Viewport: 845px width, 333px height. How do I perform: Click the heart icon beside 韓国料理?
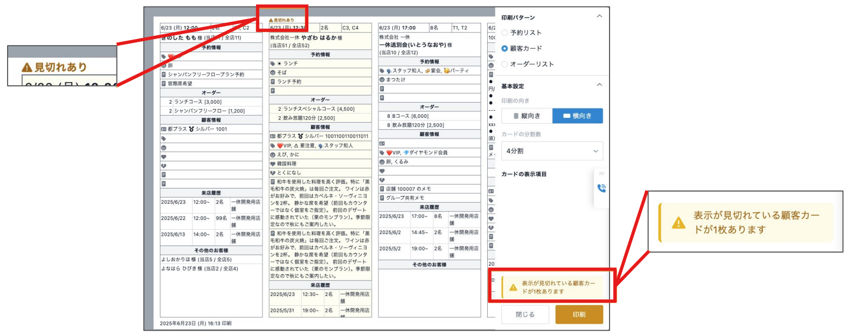click(x=272, y=164)
